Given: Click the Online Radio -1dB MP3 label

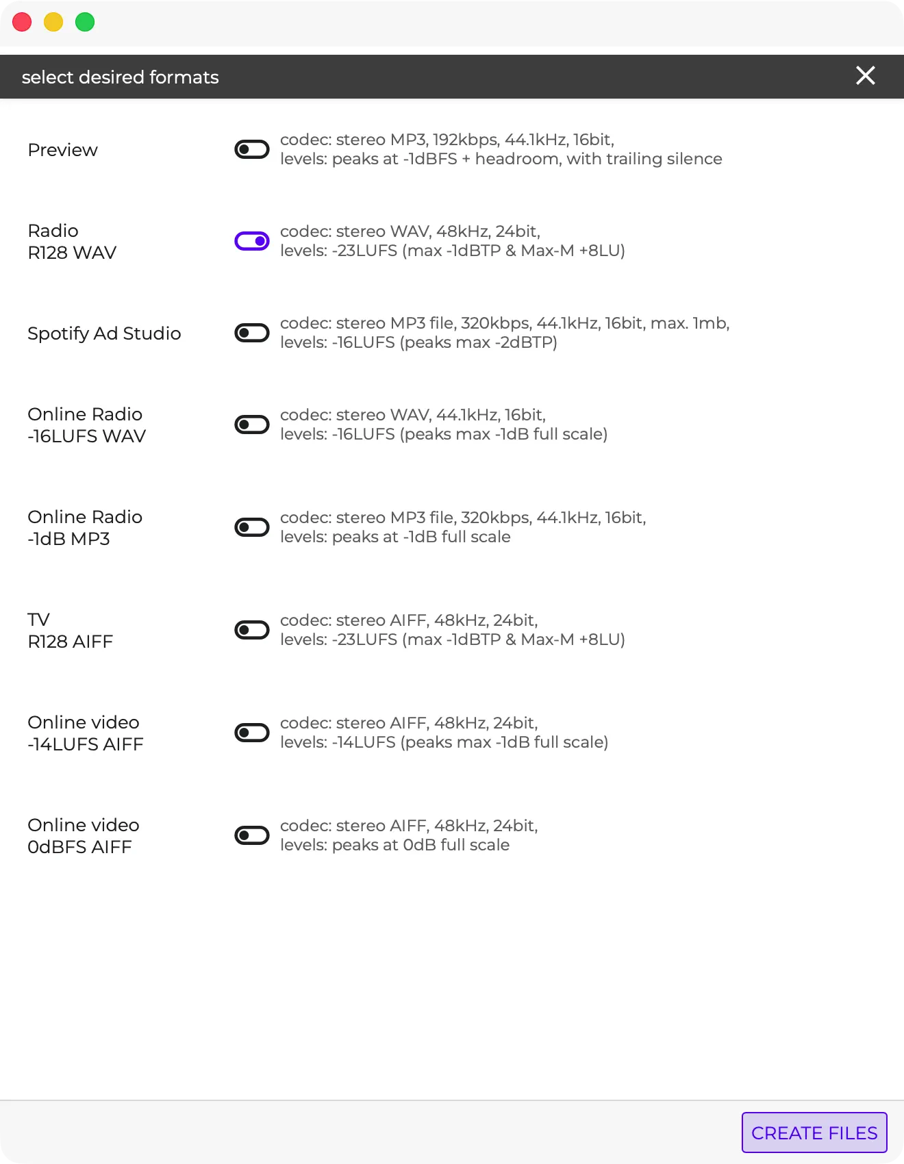Looking at the screenshot, I should click(84, 527).
